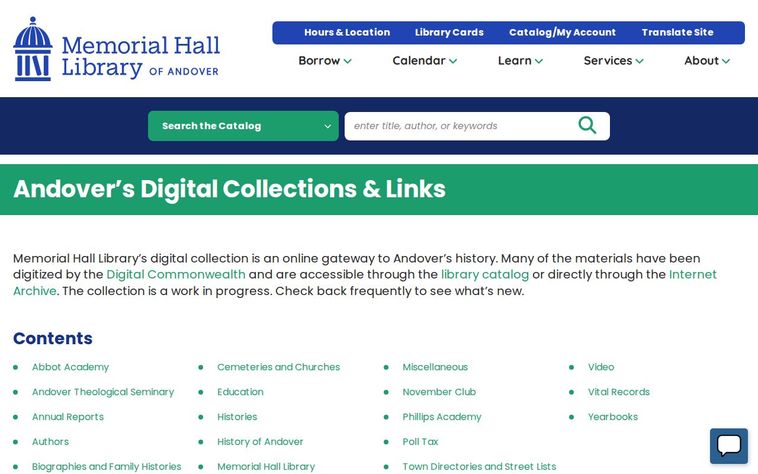Open Town Directories and Street Lists
Viewport: 758px width, 474px height.
pos(479,466)
